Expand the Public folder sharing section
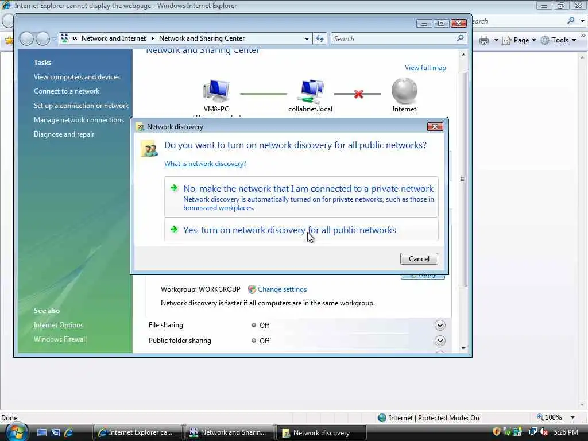Viewport: 588px width, 441px height. tap(440, 341)
